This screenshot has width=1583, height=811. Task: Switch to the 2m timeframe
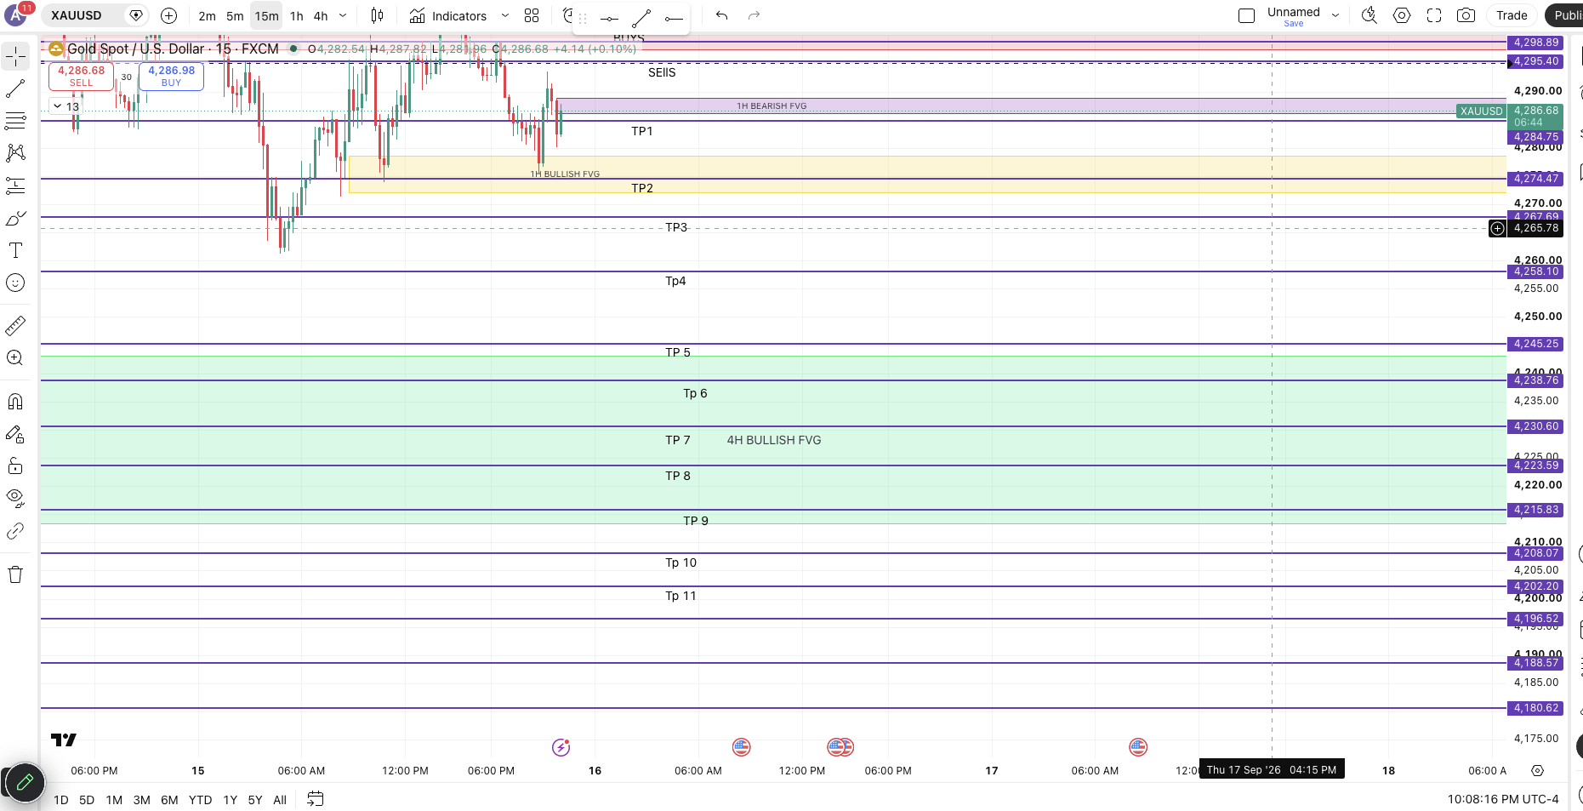[x=207, y=16]
